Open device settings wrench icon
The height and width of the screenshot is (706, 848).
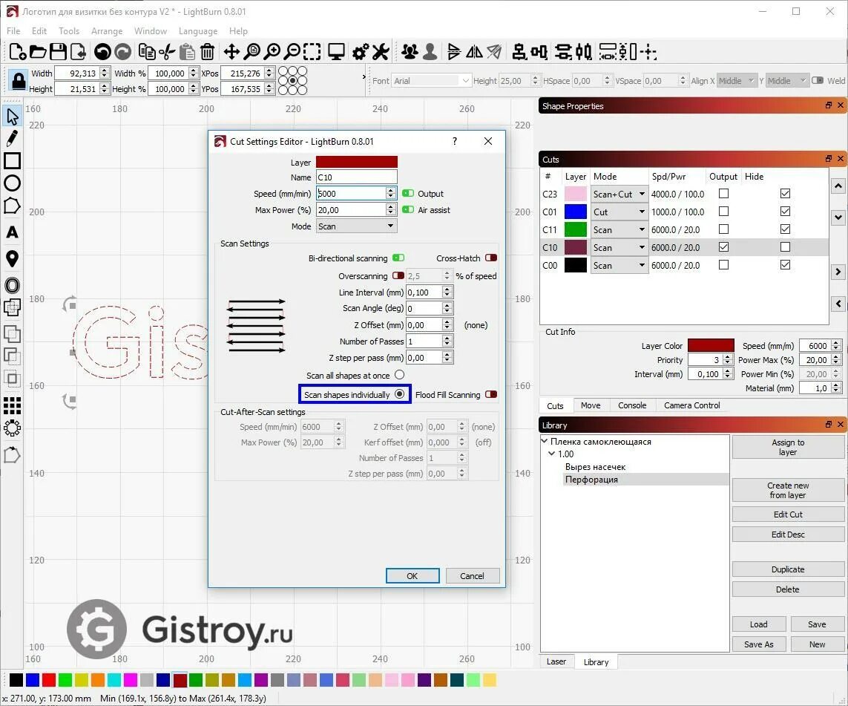point(381,52)
